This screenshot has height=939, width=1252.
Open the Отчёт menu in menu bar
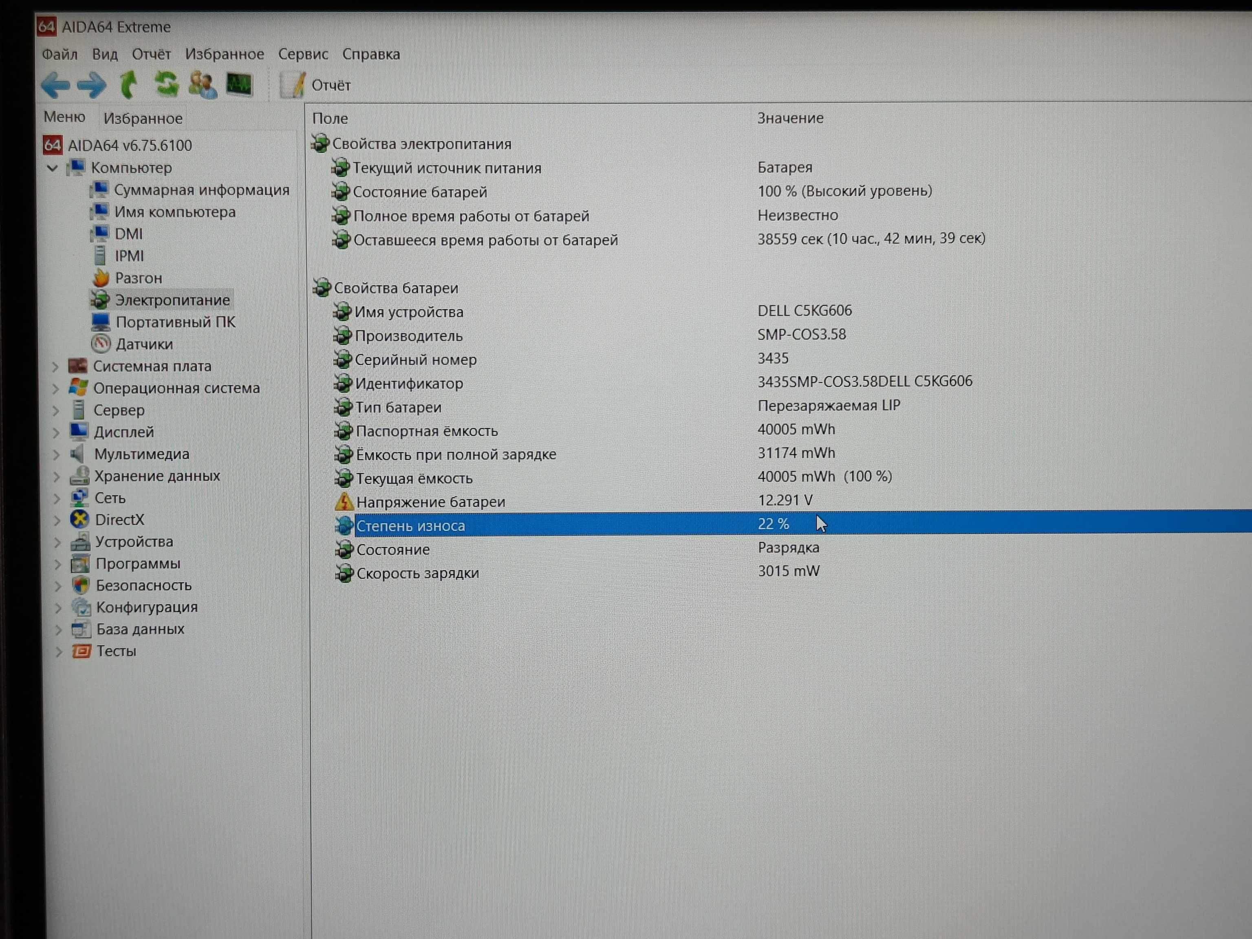[x=151, y=54]
